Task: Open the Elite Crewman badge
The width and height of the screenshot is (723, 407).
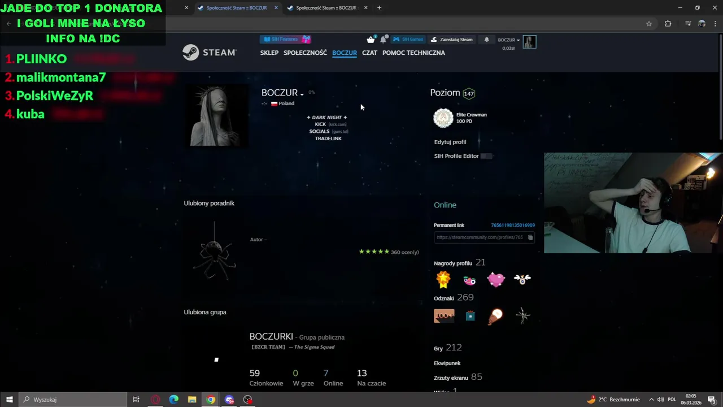Action: (x=443, y=118)
